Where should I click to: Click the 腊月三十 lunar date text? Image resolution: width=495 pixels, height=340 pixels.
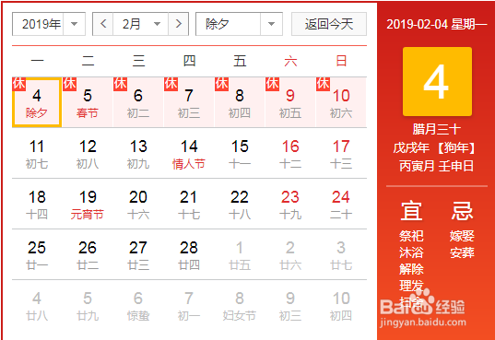click(437, 129)
